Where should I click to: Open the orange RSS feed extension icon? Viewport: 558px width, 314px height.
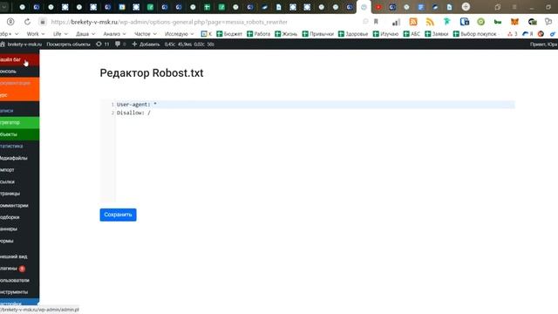[x=413, y=22]
